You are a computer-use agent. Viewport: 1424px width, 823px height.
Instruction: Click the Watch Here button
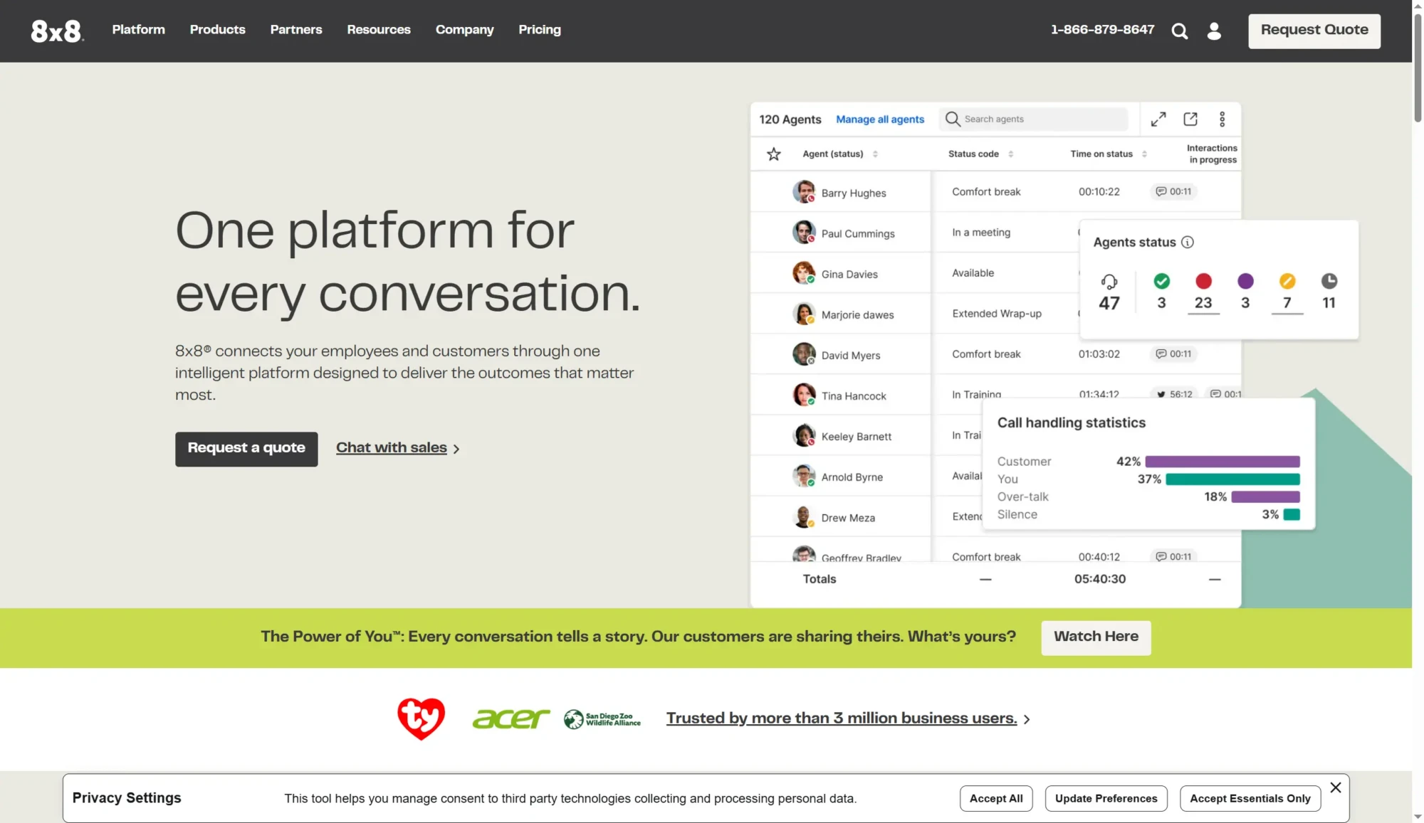click(x=1096, y=637)
